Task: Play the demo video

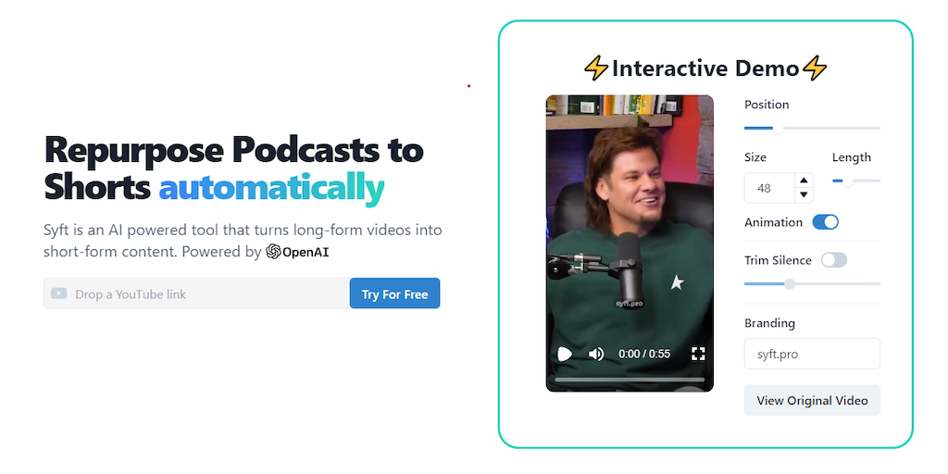Action: [x=564, y=354]
